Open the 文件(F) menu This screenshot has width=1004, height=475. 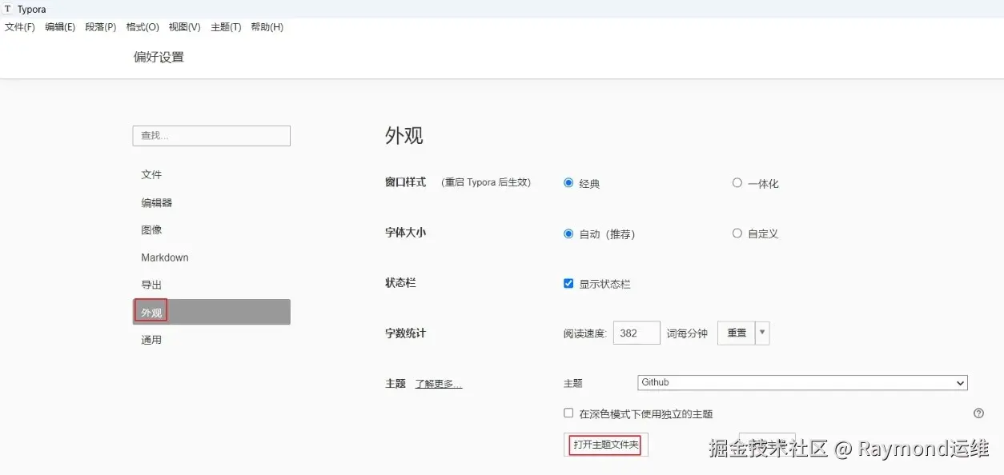[20, 27]
